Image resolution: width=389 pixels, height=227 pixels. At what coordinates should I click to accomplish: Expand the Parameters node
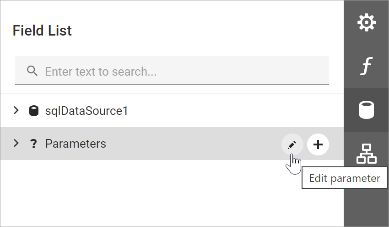(16, 144)
